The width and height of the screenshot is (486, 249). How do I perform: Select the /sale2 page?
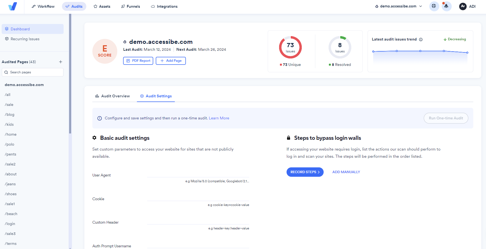click(10, 164)
